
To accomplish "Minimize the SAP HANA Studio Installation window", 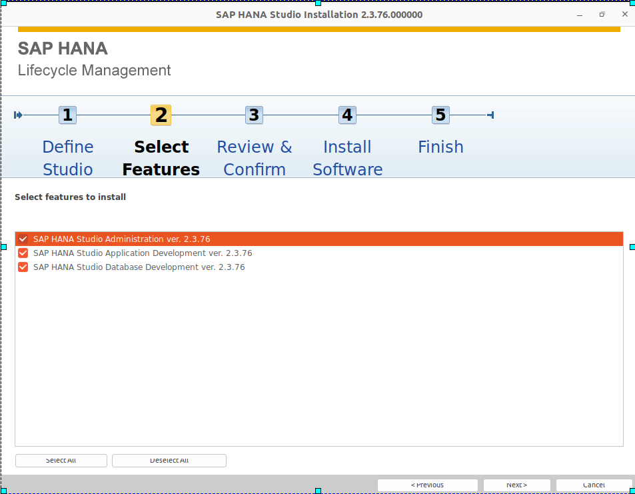I will pos(580,15).
